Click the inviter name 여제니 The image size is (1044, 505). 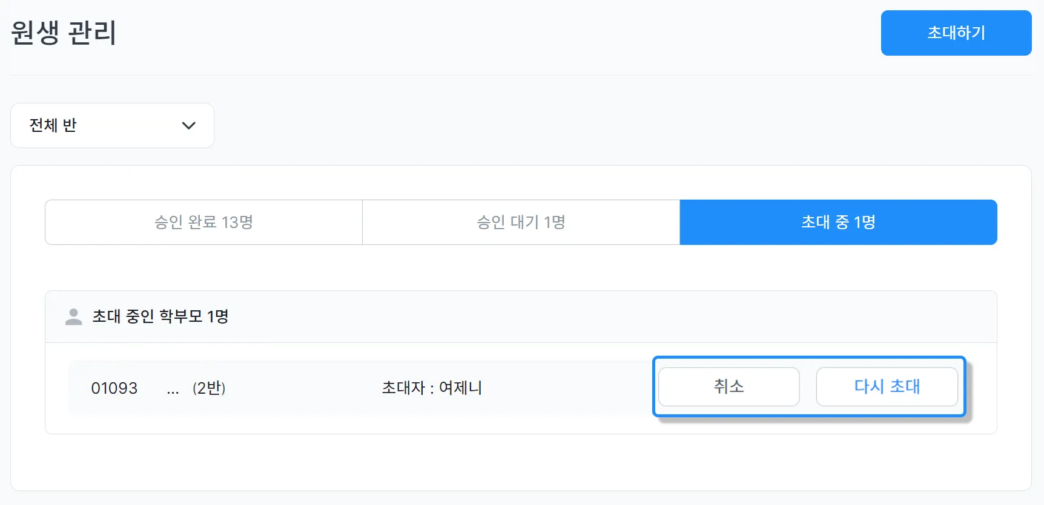460,388
